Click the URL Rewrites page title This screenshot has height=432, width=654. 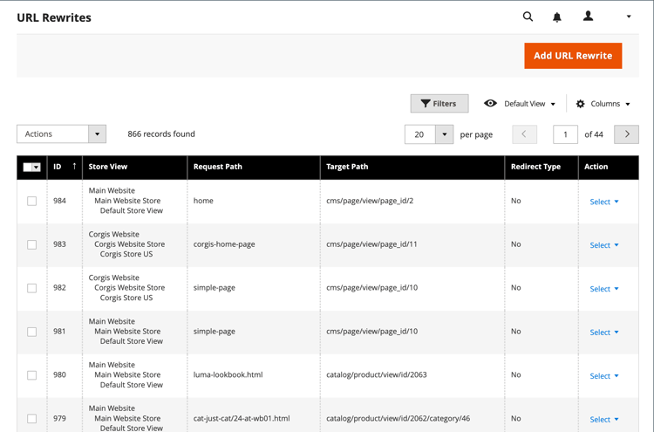[x=54, y=17]
